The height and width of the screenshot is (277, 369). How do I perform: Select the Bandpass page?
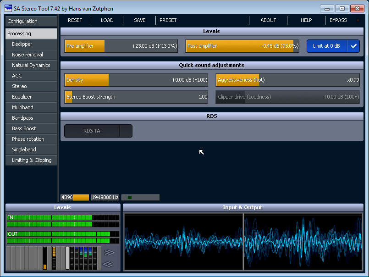(x=31, y=118)
